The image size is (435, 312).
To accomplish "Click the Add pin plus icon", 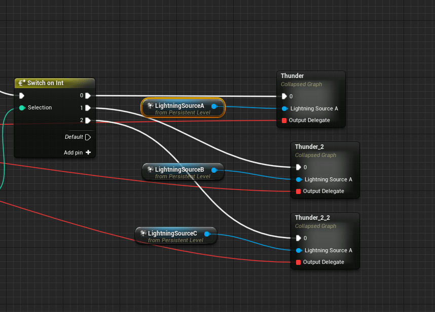I will pos(88,152).
